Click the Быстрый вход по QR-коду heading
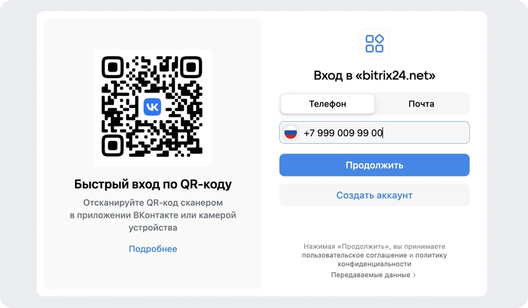528x308 pixels. click(153, 184)
